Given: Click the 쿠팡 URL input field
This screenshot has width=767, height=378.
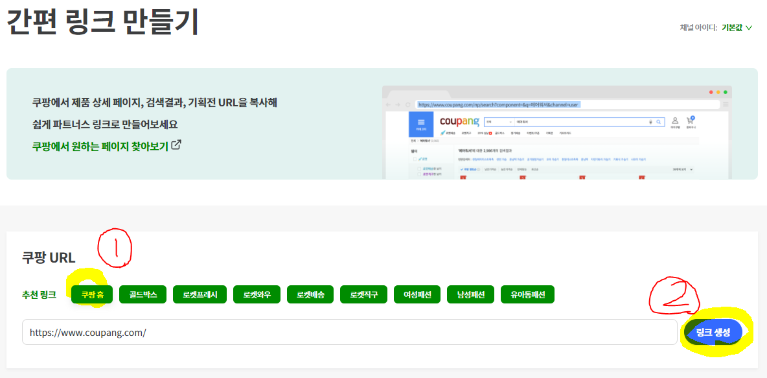Looking at the screenshot, I should pyautogui.click(x=350, y=332).
